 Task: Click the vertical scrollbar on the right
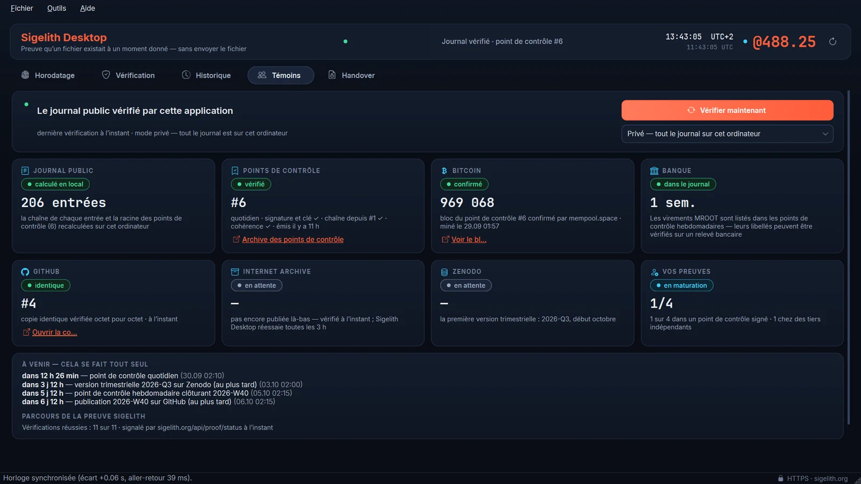pos(849,257)
